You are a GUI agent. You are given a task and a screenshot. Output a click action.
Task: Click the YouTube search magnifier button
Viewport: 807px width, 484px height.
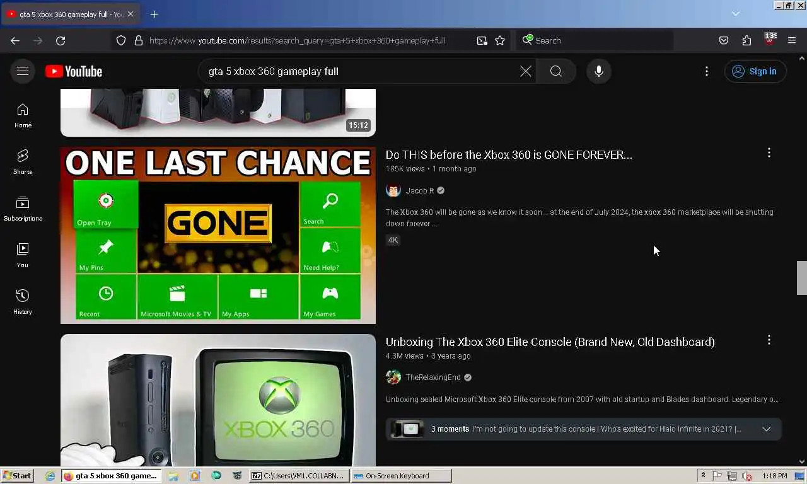[x=555, y=71]
